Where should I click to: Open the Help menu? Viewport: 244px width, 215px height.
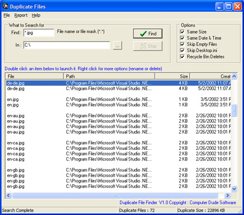[36, 16]
